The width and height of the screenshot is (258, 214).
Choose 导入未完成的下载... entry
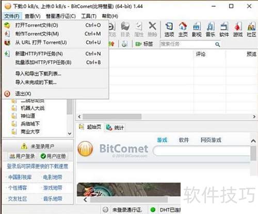pyautogui.click(x=55, y=83)
